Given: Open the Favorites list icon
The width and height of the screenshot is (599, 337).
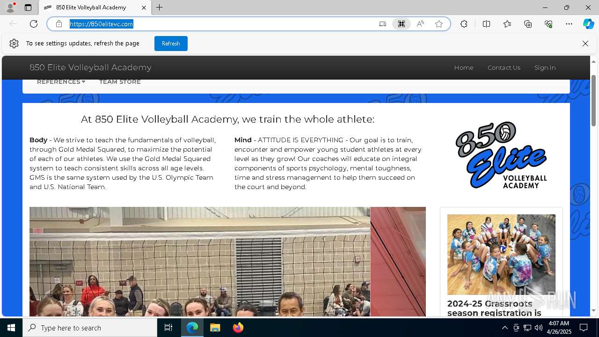Looking at the screenshot, I should click(x=507, y=24).
